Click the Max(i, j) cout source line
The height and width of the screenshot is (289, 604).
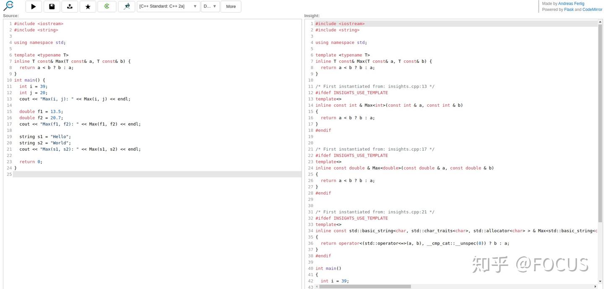pyautogui.click(x=75, y=99)
